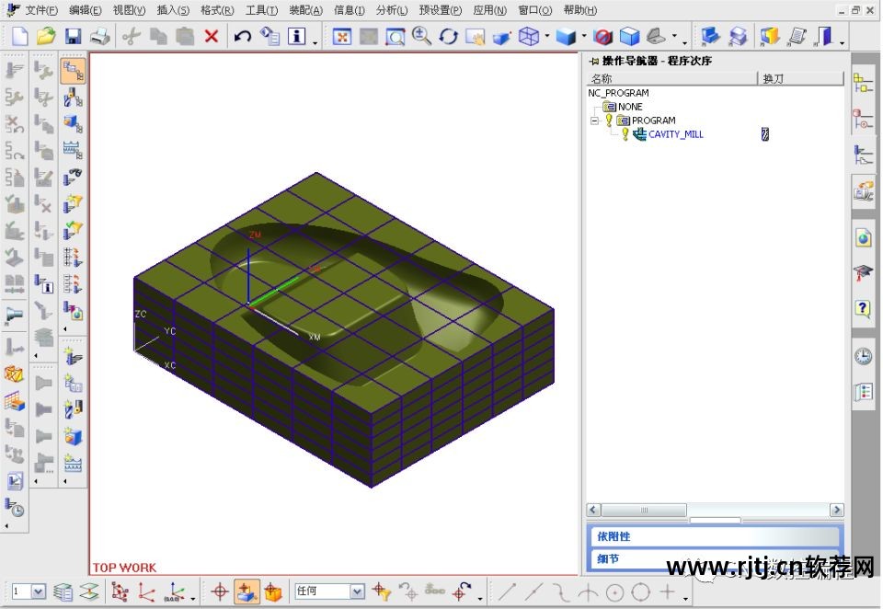Click the WCS origin icon with 0,0,0

pyautogui.click(x=174, y=592)
